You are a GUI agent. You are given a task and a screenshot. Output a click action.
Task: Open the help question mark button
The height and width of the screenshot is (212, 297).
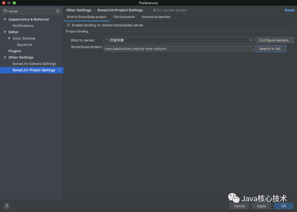click(7, 206)
